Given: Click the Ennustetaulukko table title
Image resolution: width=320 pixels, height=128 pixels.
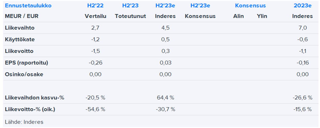Looking at the screenshot, I should pos(28,6).
